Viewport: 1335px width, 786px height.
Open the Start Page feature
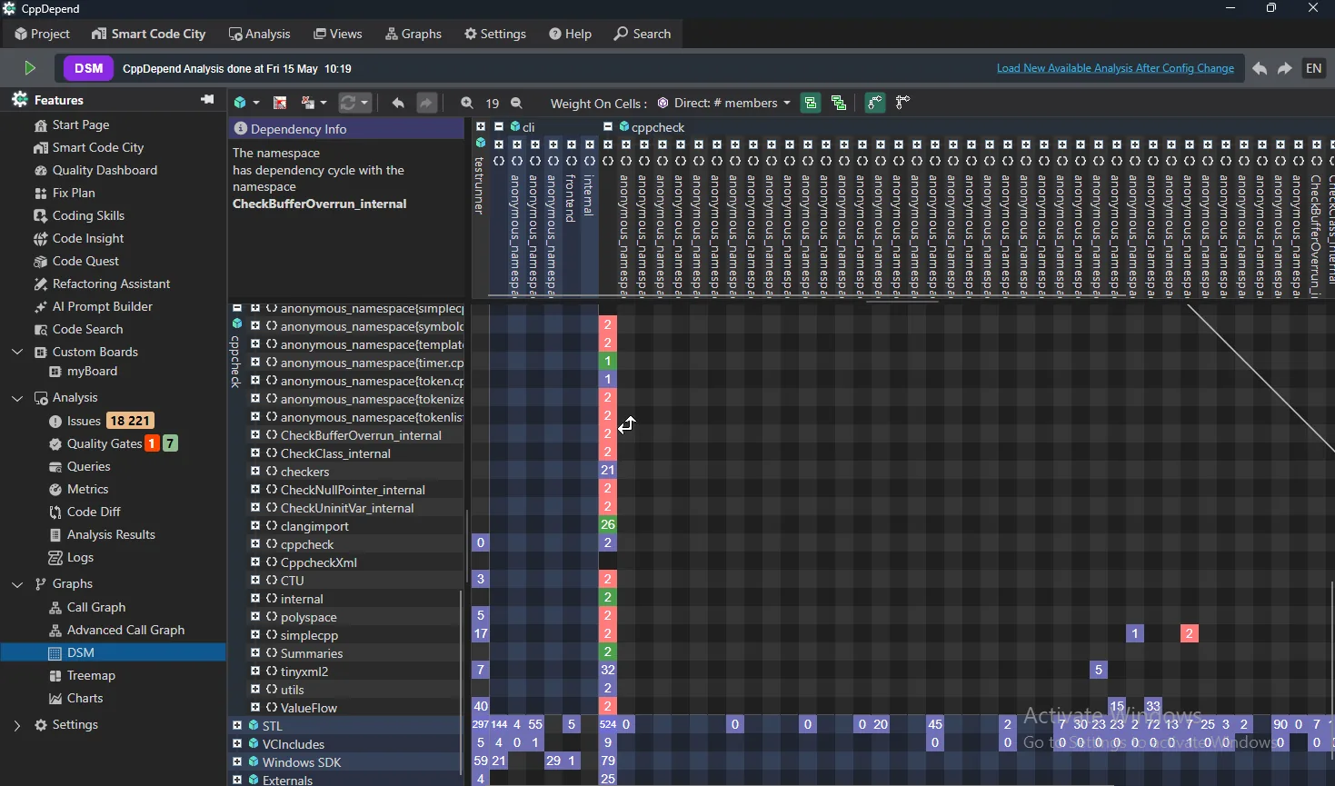coord(72,124)
